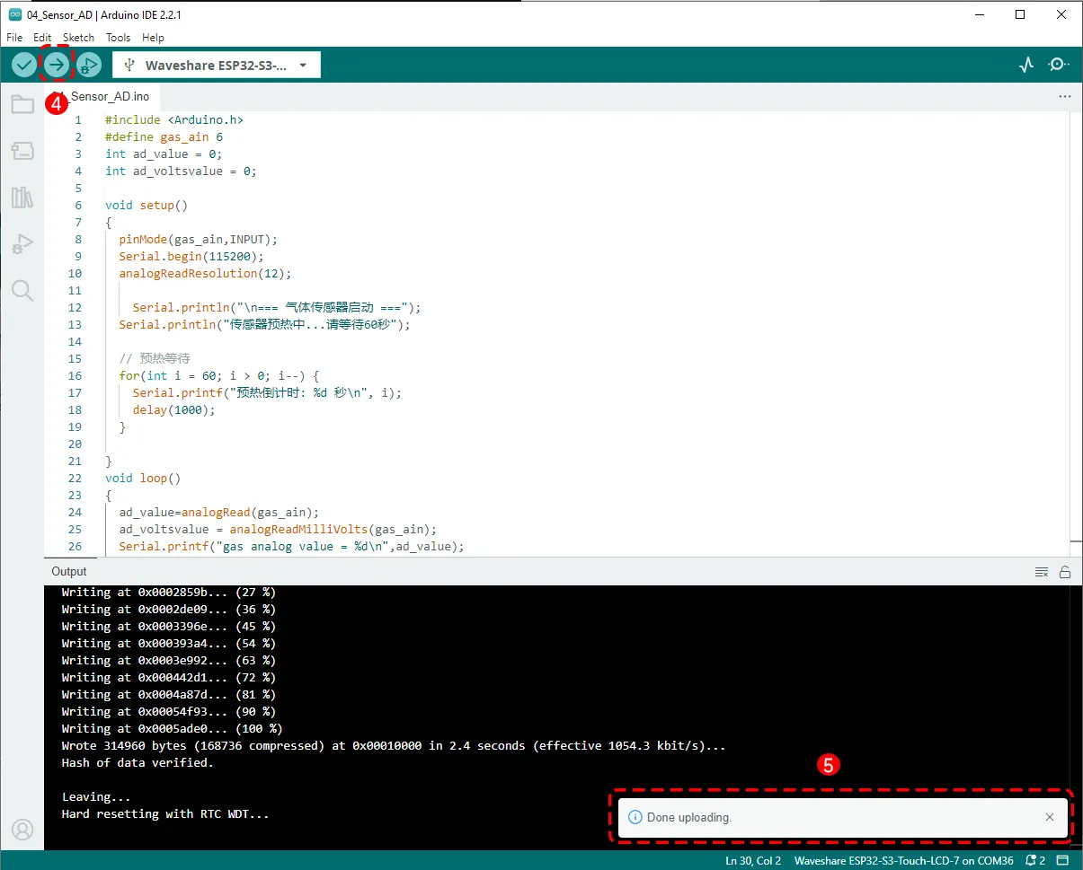Open Library Manager in sidebar
Viewport: 1083px width, 870px height.
[x=22, y=198]
